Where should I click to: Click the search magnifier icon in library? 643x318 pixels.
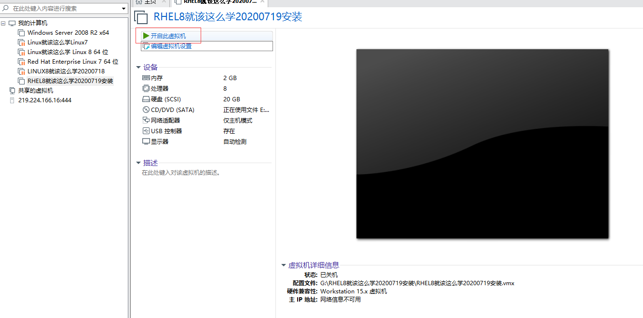pyautogui.click(x=6, y=8)
